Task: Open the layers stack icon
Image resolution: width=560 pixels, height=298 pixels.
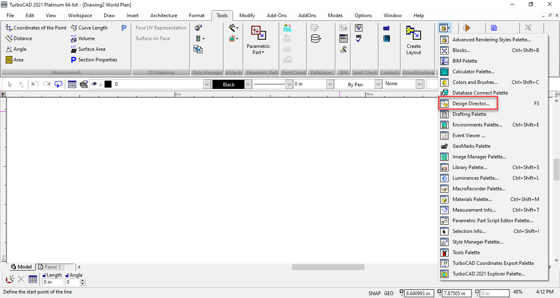Action: tap(84, 84)
